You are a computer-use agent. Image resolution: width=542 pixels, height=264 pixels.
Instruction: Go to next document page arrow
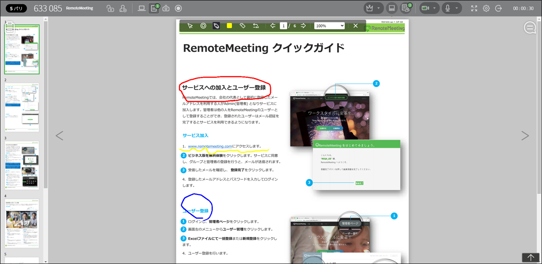point(303,26)
